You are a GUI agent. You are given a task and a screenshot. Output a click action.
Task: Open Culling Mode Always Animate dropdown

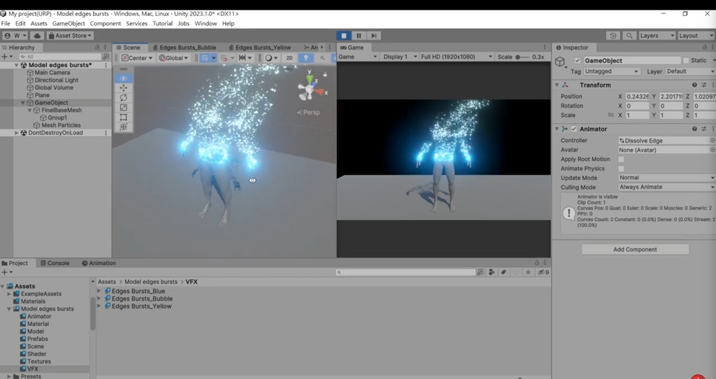[x=666, y=187]
